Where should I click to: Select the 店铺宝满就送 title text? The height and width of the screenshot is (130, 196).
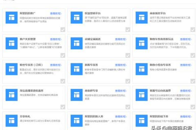[x=93, y=39]
